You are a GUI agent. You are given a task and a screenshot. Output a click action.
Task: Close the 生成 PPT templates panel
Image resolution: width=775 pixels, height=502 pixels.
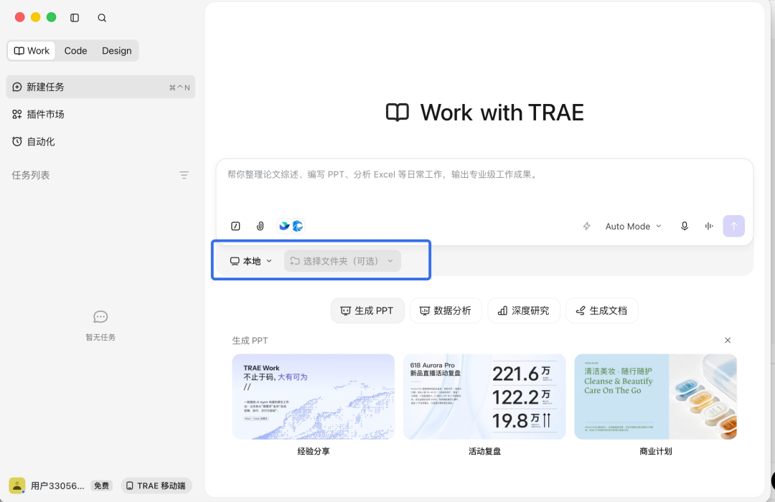coord(728,340)
